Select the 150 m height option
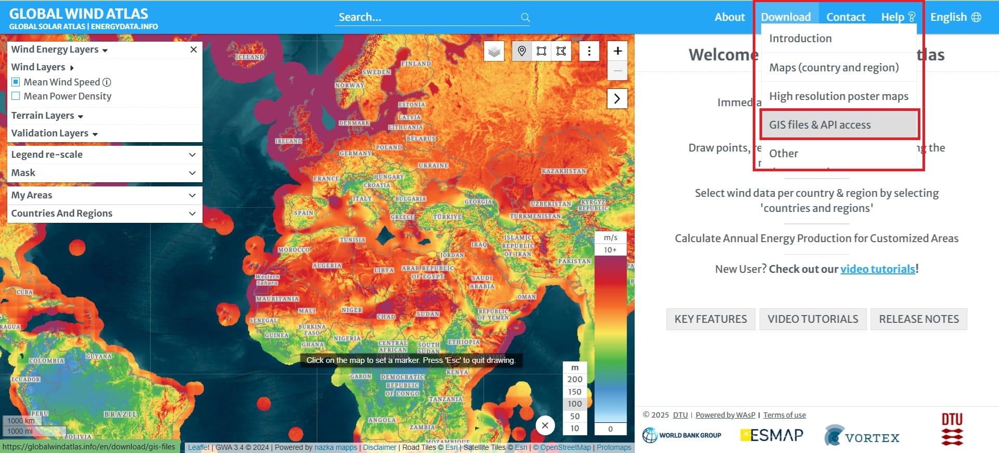Viewport: 999px width, 453px height. (x=575, y=392)
